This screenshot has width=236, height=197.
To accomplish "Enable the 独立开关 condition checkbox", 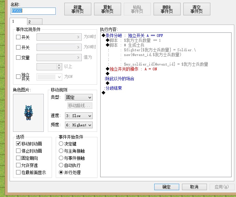I will point(18,76).
